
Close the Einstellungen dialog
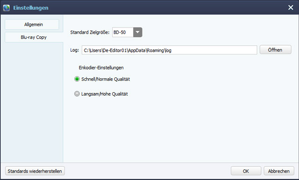click(291, 7)
